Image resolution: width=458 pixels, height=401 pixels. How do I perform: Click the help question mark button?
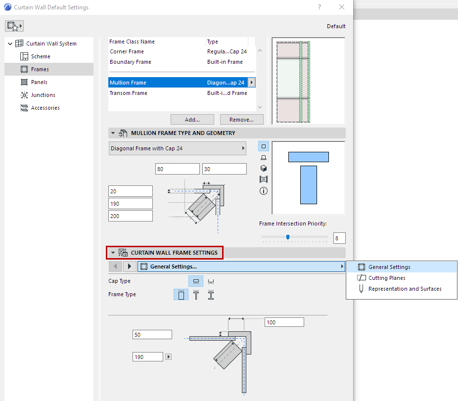(320, 7)
